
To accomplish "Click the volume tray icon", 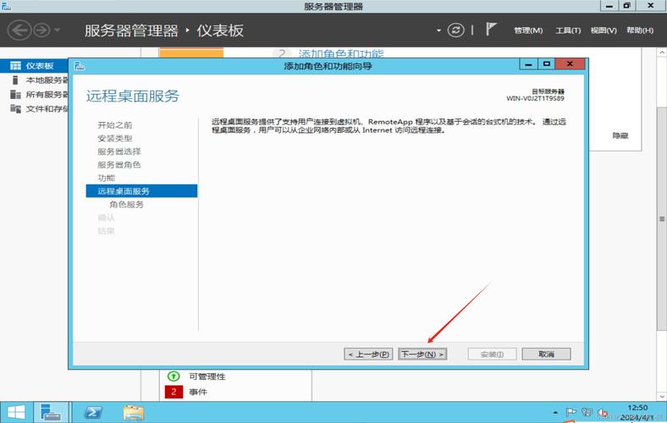I will coord(603,412).
